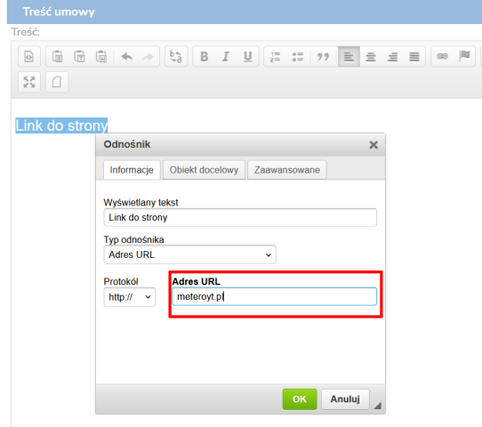Screen dimensions: 482x427
Task: Click the Wyświetlany tekst input field
Action: tap(240, 217)
